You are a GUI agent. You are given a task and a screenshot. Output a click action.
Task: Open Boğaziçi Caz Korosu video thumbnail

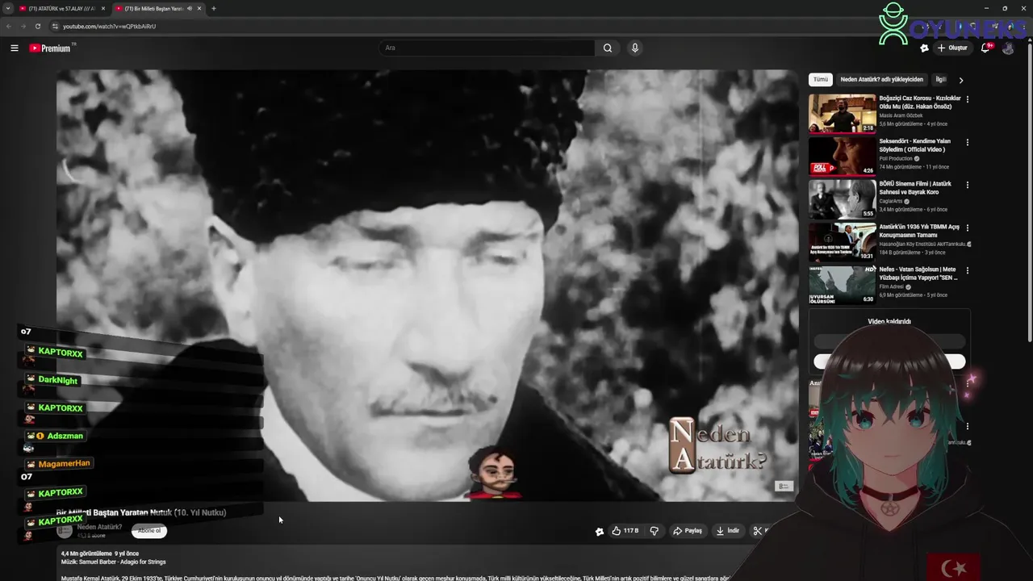click(843, 114)
